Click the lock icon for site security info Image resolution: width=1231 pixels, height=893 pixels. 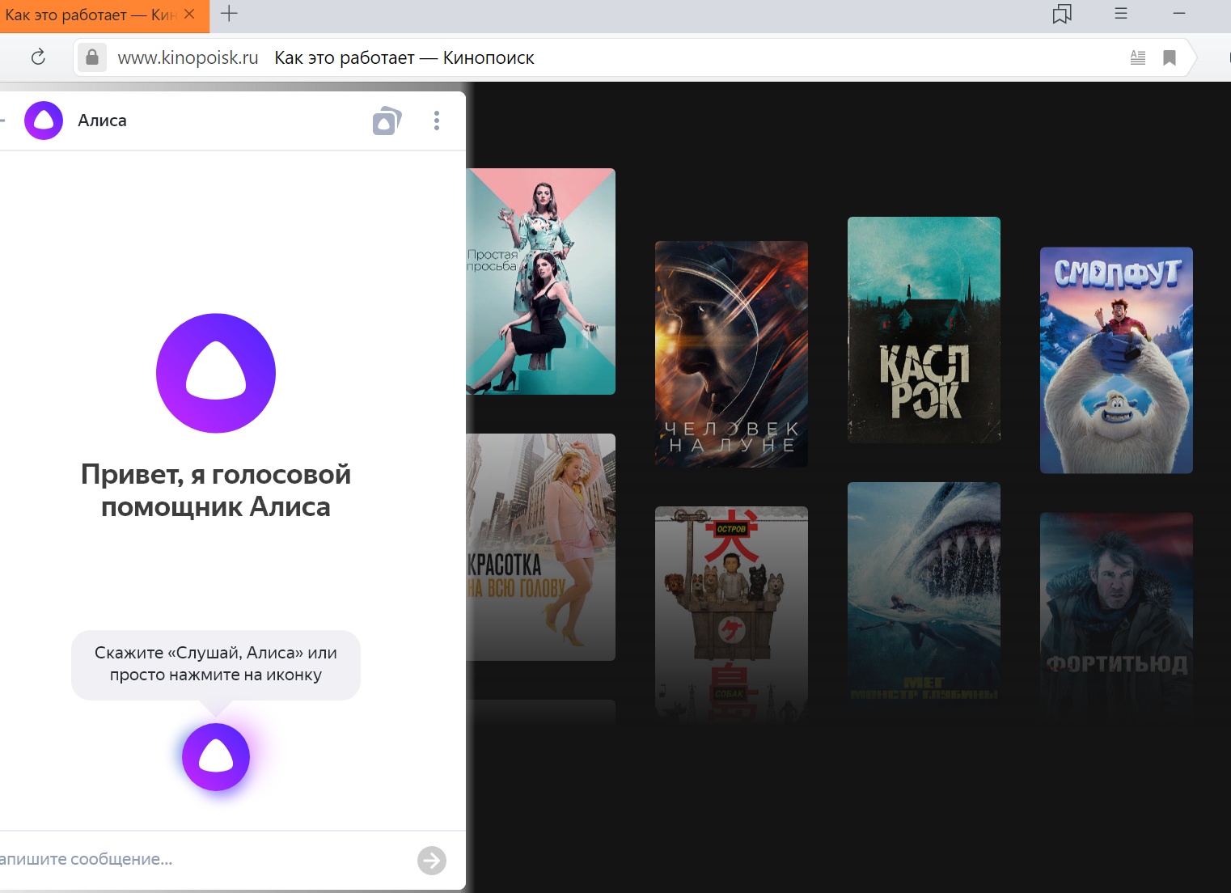point(92,57)
